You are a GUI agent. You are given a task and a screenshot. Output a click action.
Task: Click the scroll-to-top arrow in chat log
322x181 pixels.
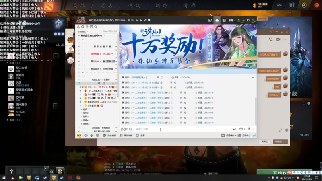coord(253,78)
